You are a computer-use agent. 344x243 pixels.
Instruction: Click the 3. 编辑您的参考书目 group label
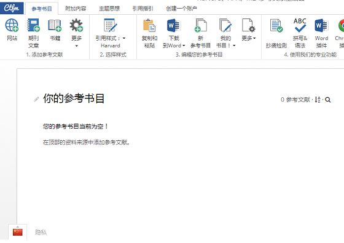[199, 55]
